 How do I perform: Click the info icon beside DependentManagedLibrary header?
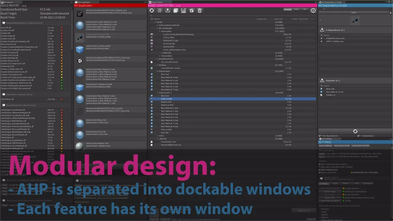click(x=4, y=23)
